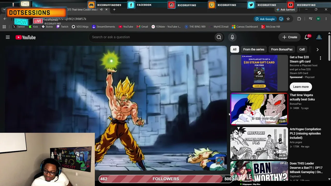Open the Y2Mate bookmark

[x=166, y=27]
